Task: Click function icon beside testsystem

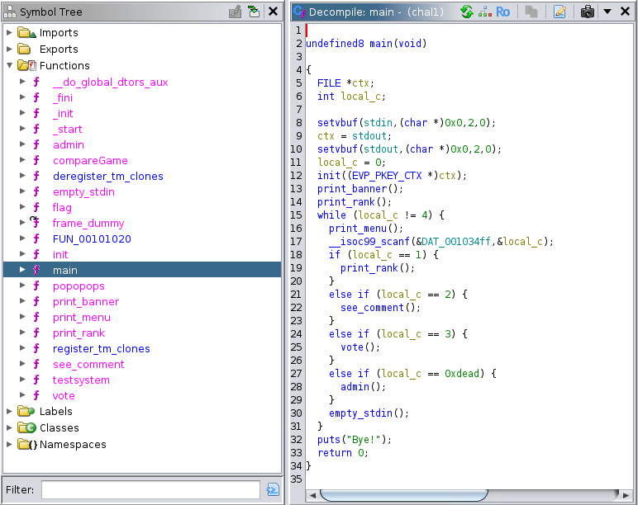Action: click(36, 380)
